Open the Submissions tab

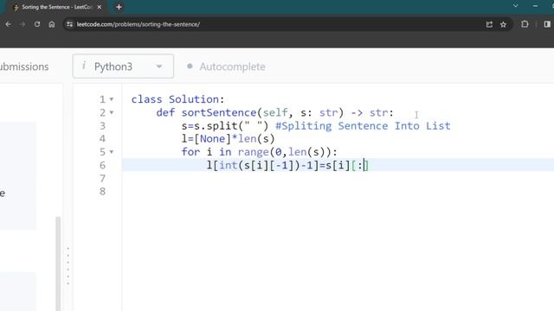(24, 67)
